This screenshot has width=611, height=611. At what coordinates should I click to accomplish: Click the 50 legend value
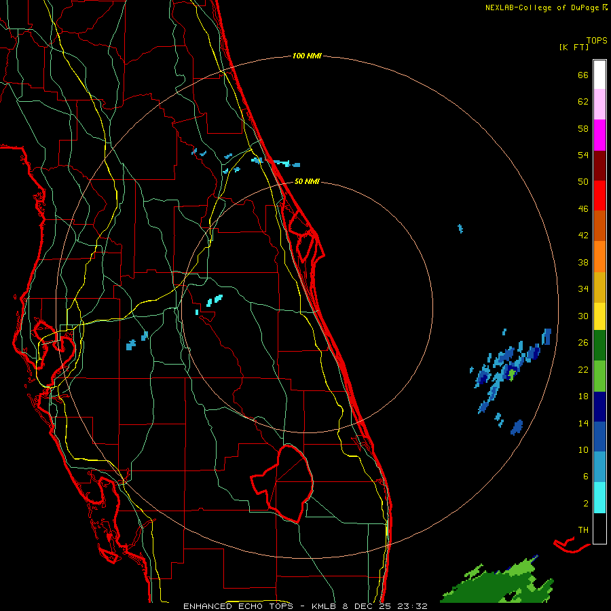583,181
